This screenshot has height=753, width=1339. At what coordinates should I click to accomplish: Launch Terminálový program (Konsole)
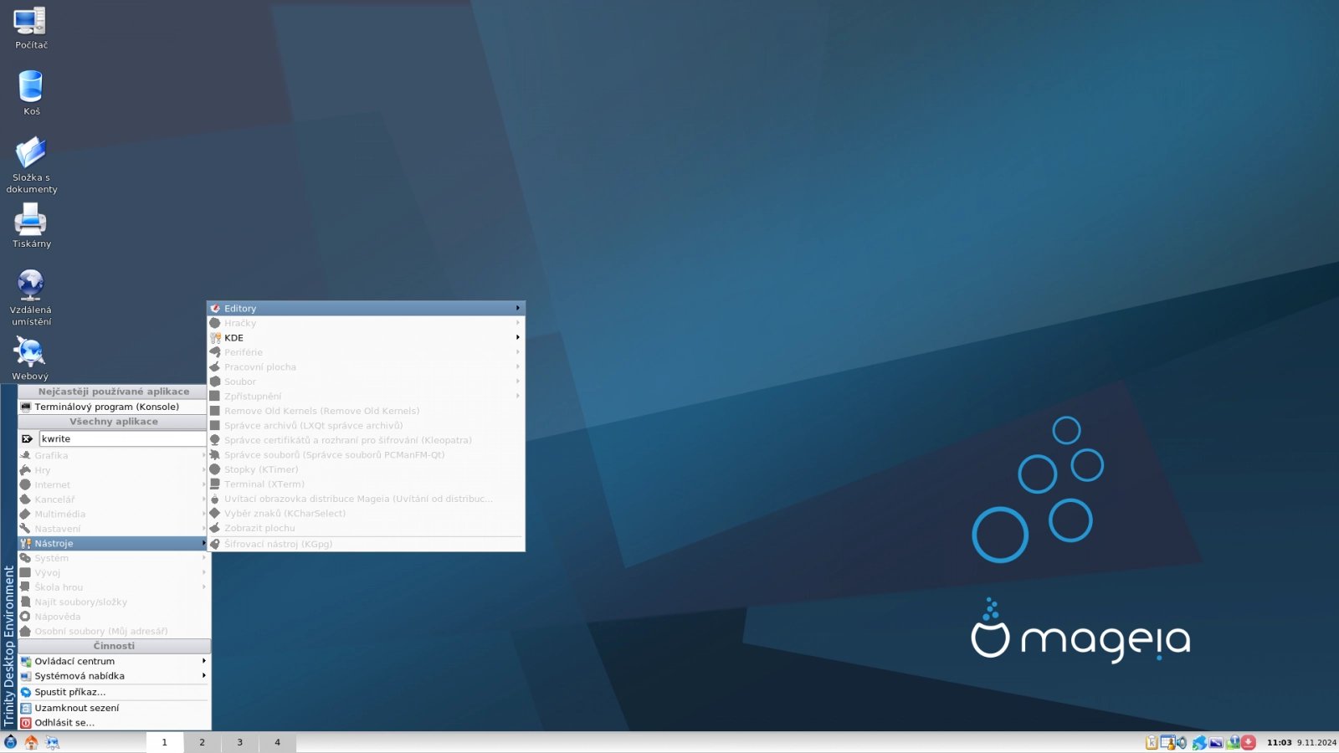coord(113,407)
